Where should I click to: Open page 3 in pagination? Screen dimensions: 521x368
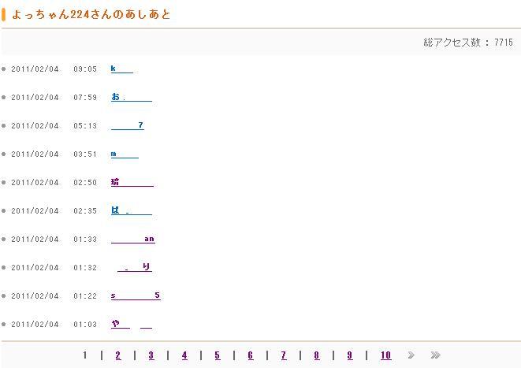point(151,355)
